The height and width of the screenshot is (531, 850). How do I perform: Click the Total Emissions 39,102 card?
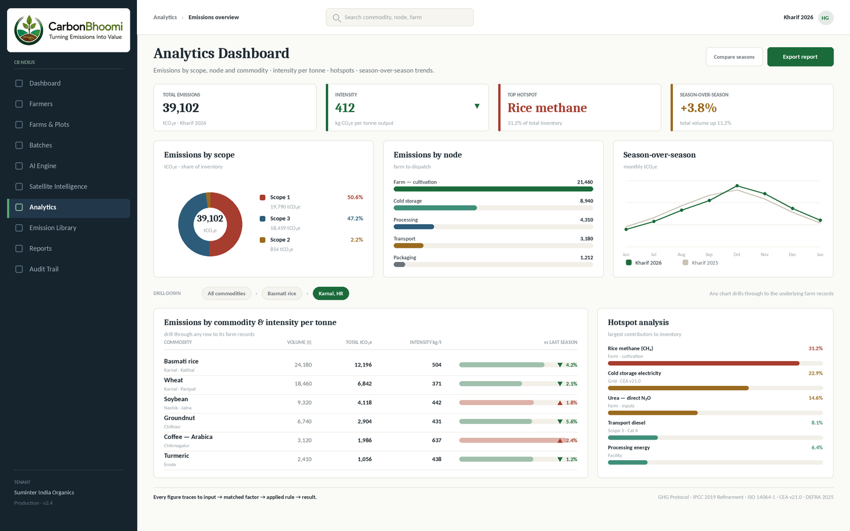point(235,107)
